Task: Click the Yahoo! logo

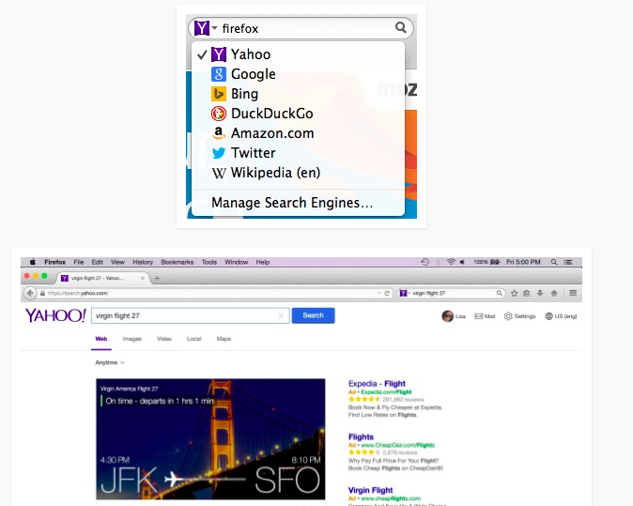Action: tap(55, 315)
